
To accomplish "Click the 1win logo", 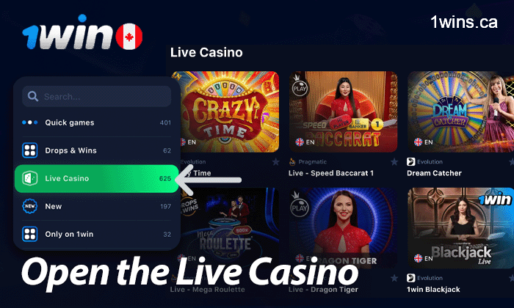I will 68,33.
